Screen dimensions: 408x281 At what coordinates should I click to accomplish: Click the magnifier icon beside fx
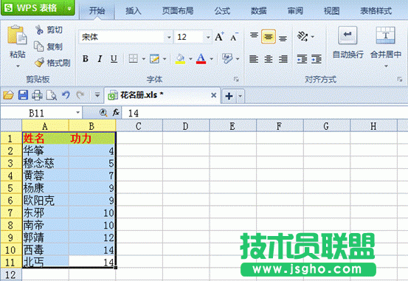pos(103,113)
